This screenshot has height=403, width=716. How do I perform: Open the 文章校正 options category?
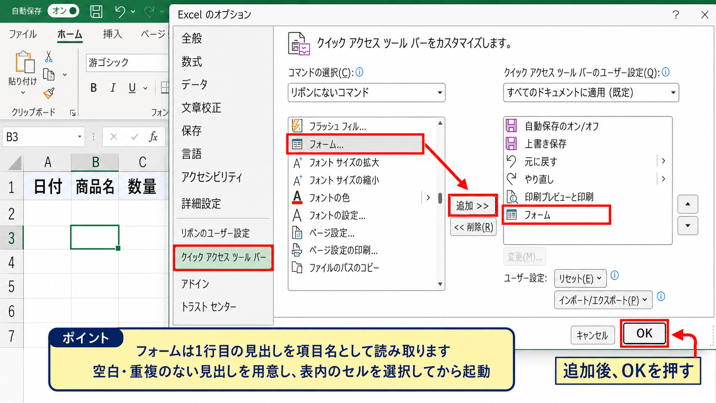pyautogui.click(x=201, y=107)
